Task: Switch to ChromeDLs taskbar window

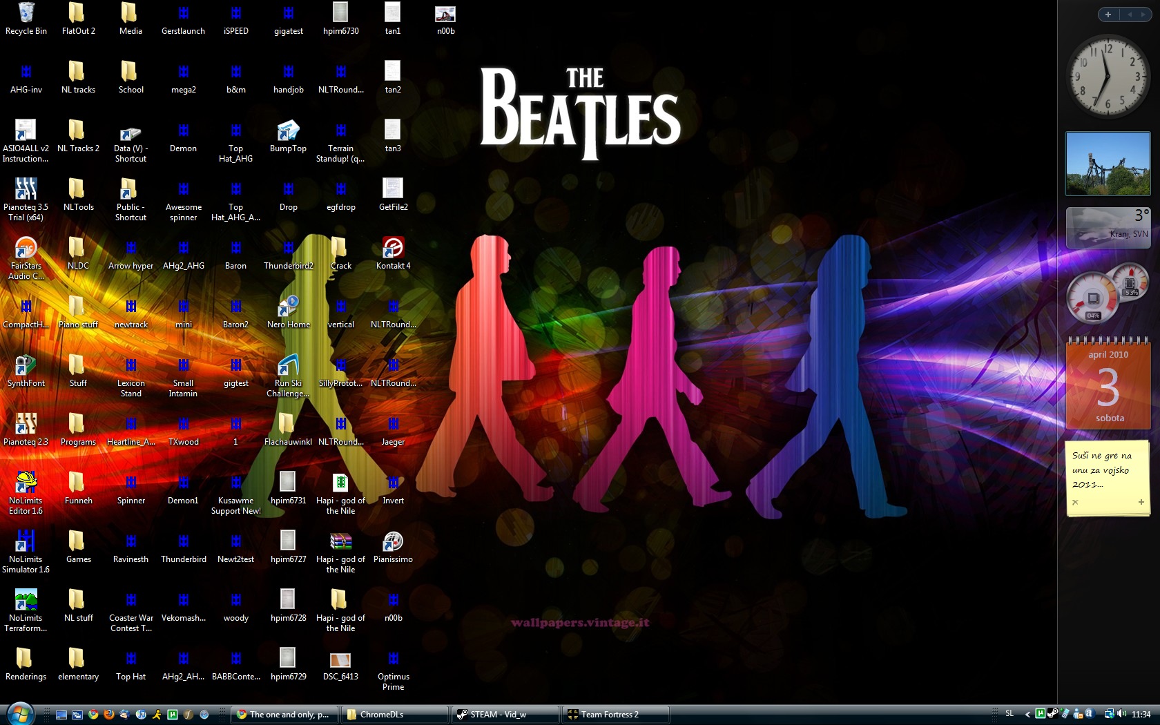Action: [x=394, y=715]
